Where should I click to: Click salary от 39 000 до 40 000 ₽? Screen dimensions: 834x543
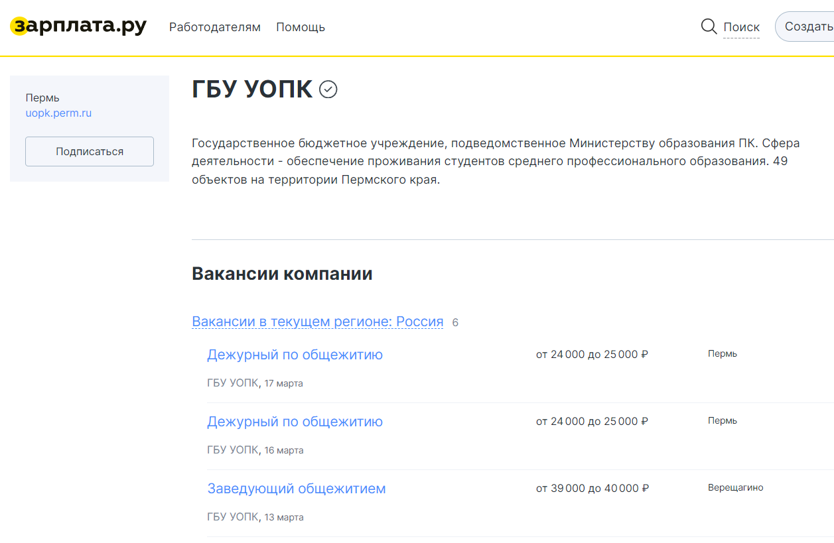[x=592, y=489]
